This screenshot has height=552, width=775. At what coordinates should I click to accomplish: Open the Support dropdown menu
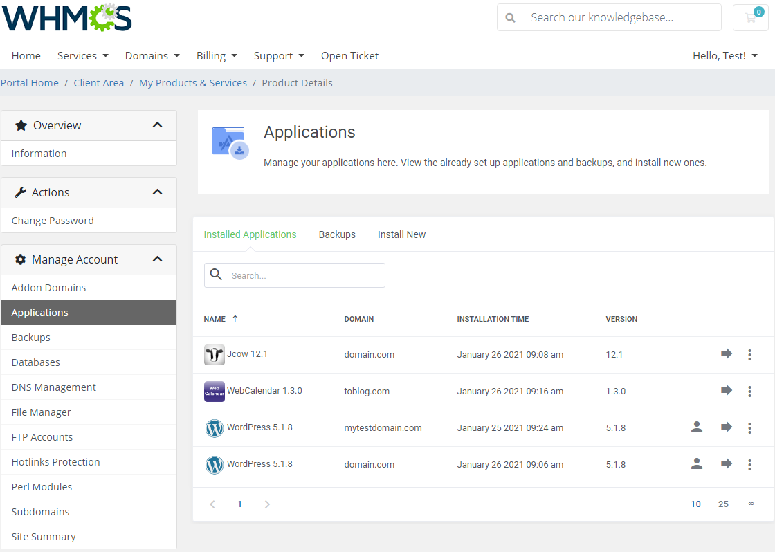coord(279,56)
